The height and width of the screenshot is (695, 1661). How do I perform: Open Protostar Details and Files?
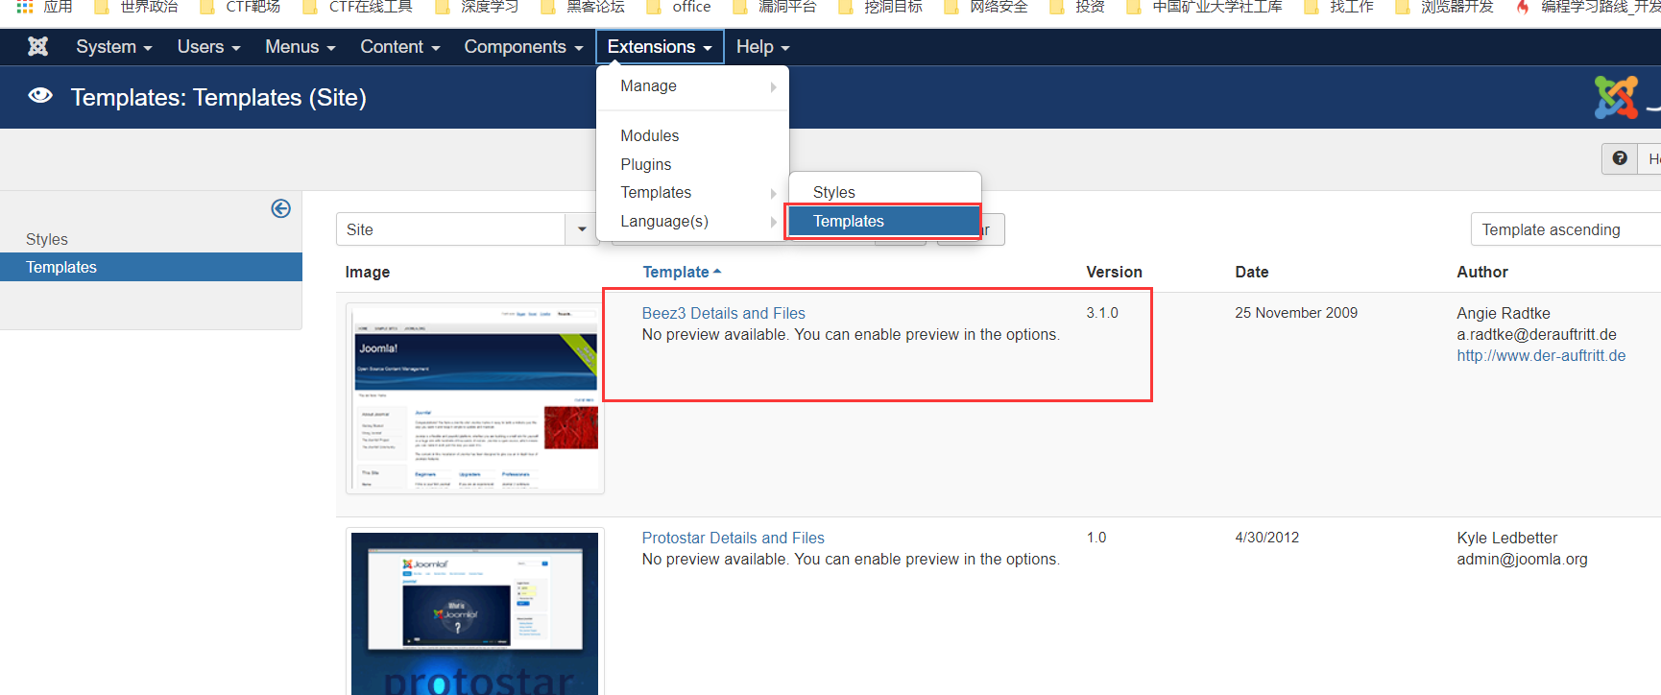(733, 539)
